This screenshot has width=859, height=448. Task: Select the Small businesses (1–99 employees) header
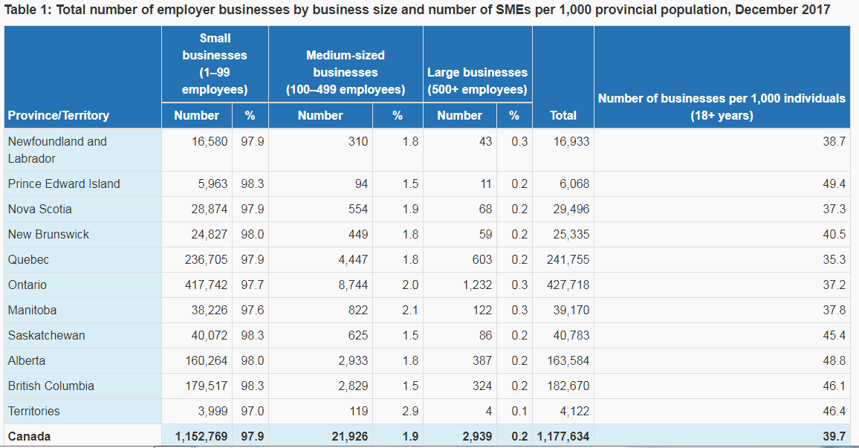coord(215,64)
